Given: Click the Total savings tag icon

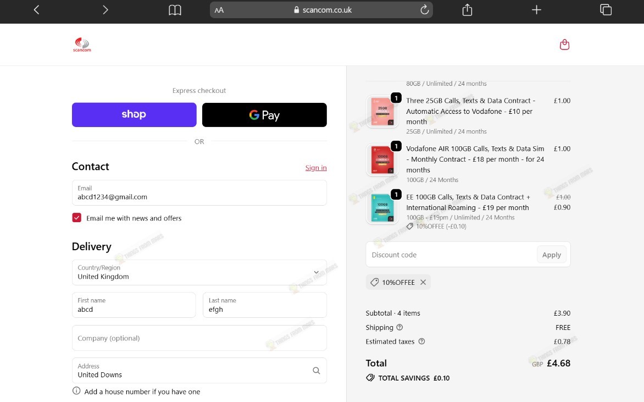Looking at the screenshot, I should 370,378.
